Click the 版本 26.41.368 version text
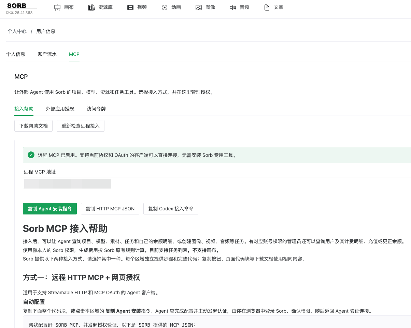This screenshot has height=328, width=411. [19, 13]
